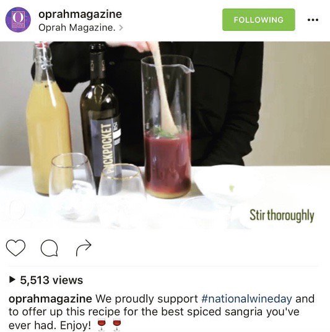
Task: Open more options with the three-dot icon
Action: tap(313, 20)
